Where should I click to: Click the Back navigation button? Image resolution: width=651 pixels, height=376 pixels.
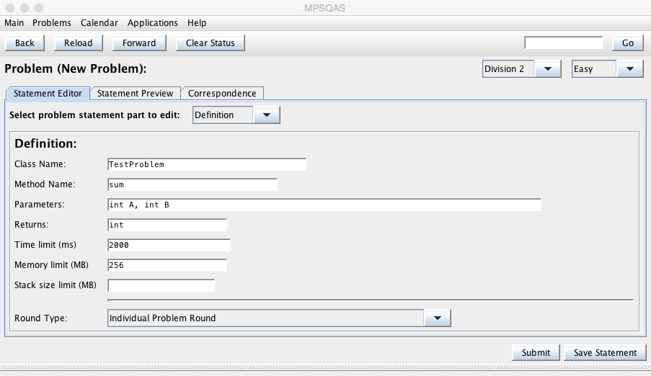pos(25,42)
